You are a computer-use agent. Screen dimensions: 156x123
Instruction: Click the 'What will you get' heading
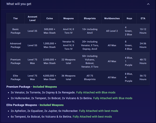(x=19, y=4)
